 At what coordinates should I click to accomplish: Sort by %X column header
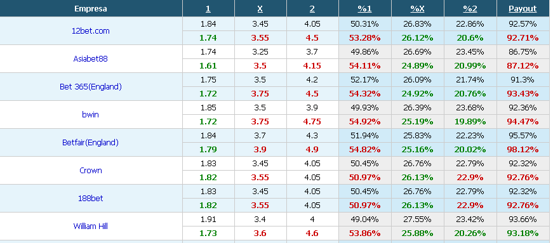click(417, 9)
